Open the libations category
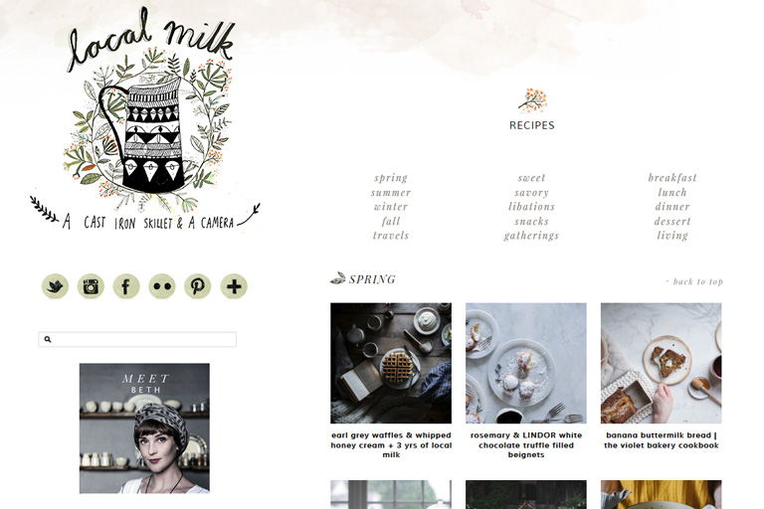 (531, 207)
